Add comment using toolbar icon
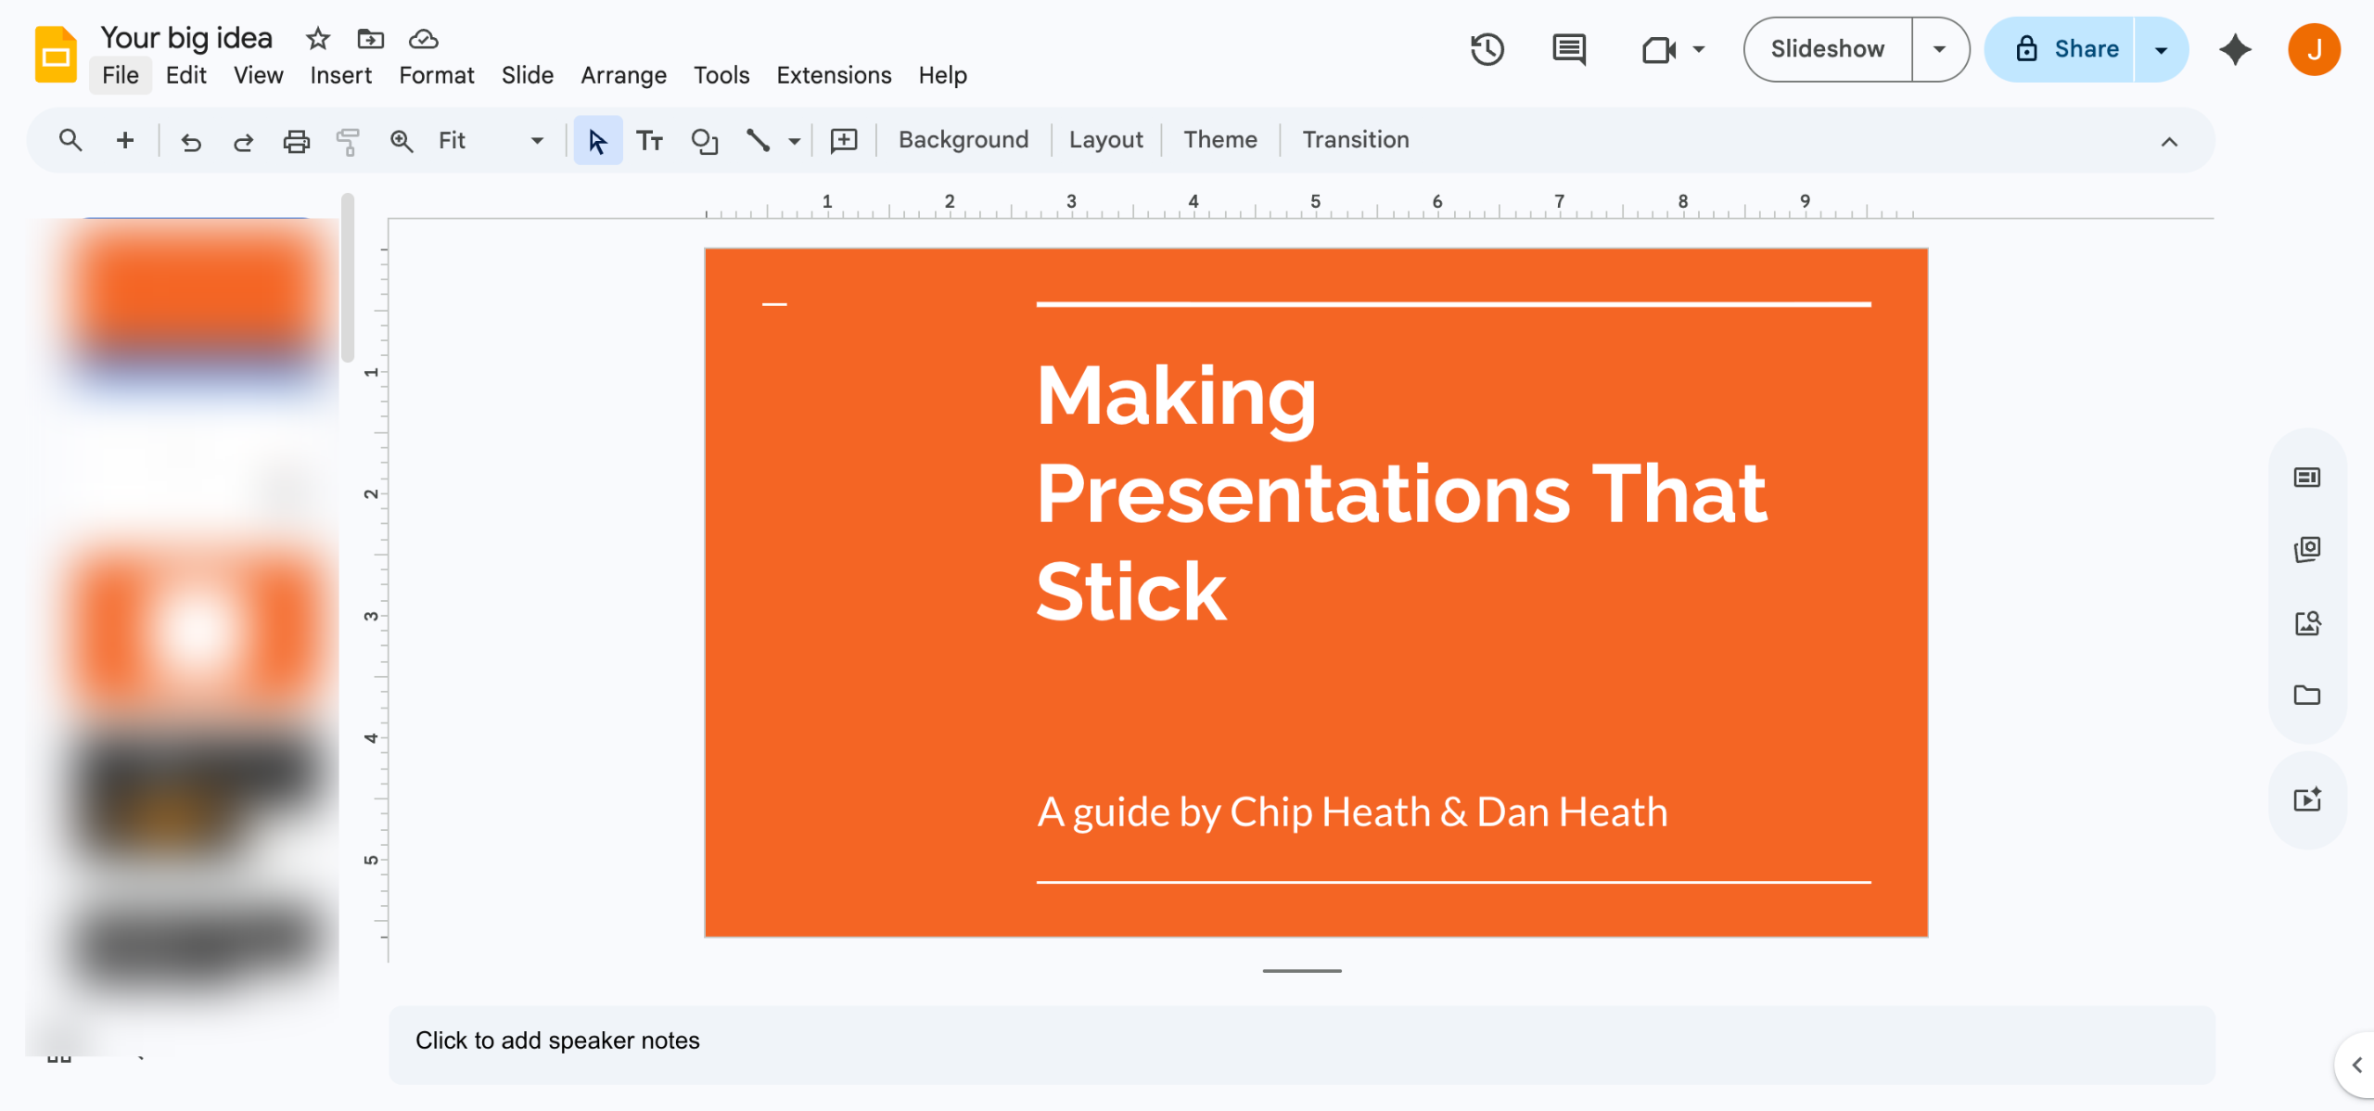Image resolution: width=2374 pixels, height=1111 pixels. 843,141
